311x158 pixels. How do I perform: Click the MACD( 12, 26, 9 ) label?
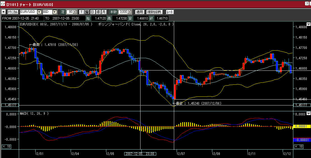(34, 114)
